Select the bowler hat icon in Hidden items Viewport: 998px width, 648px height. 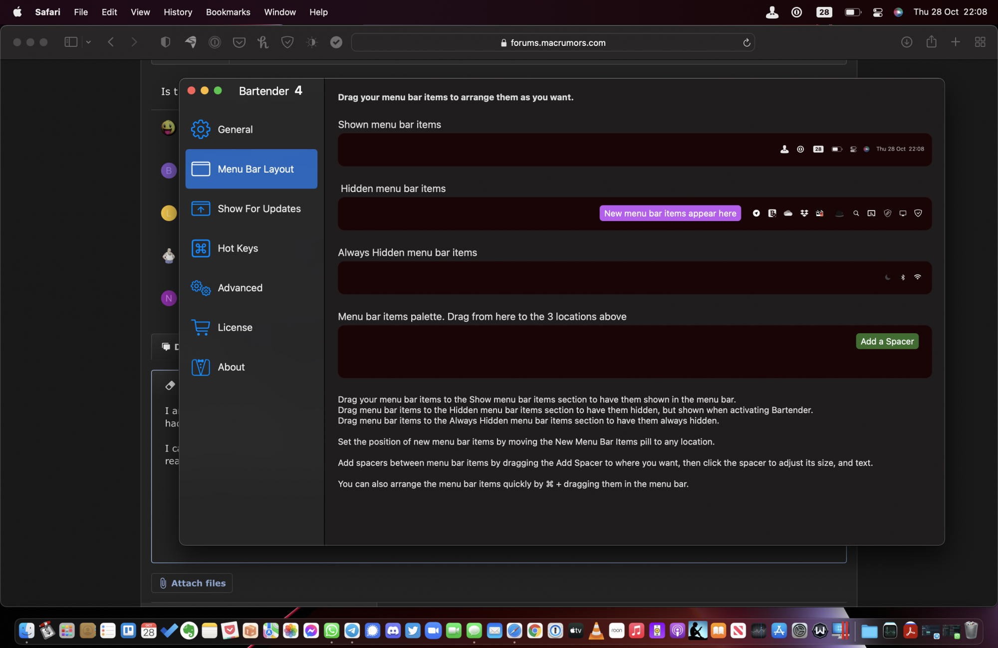coord(839,214)
